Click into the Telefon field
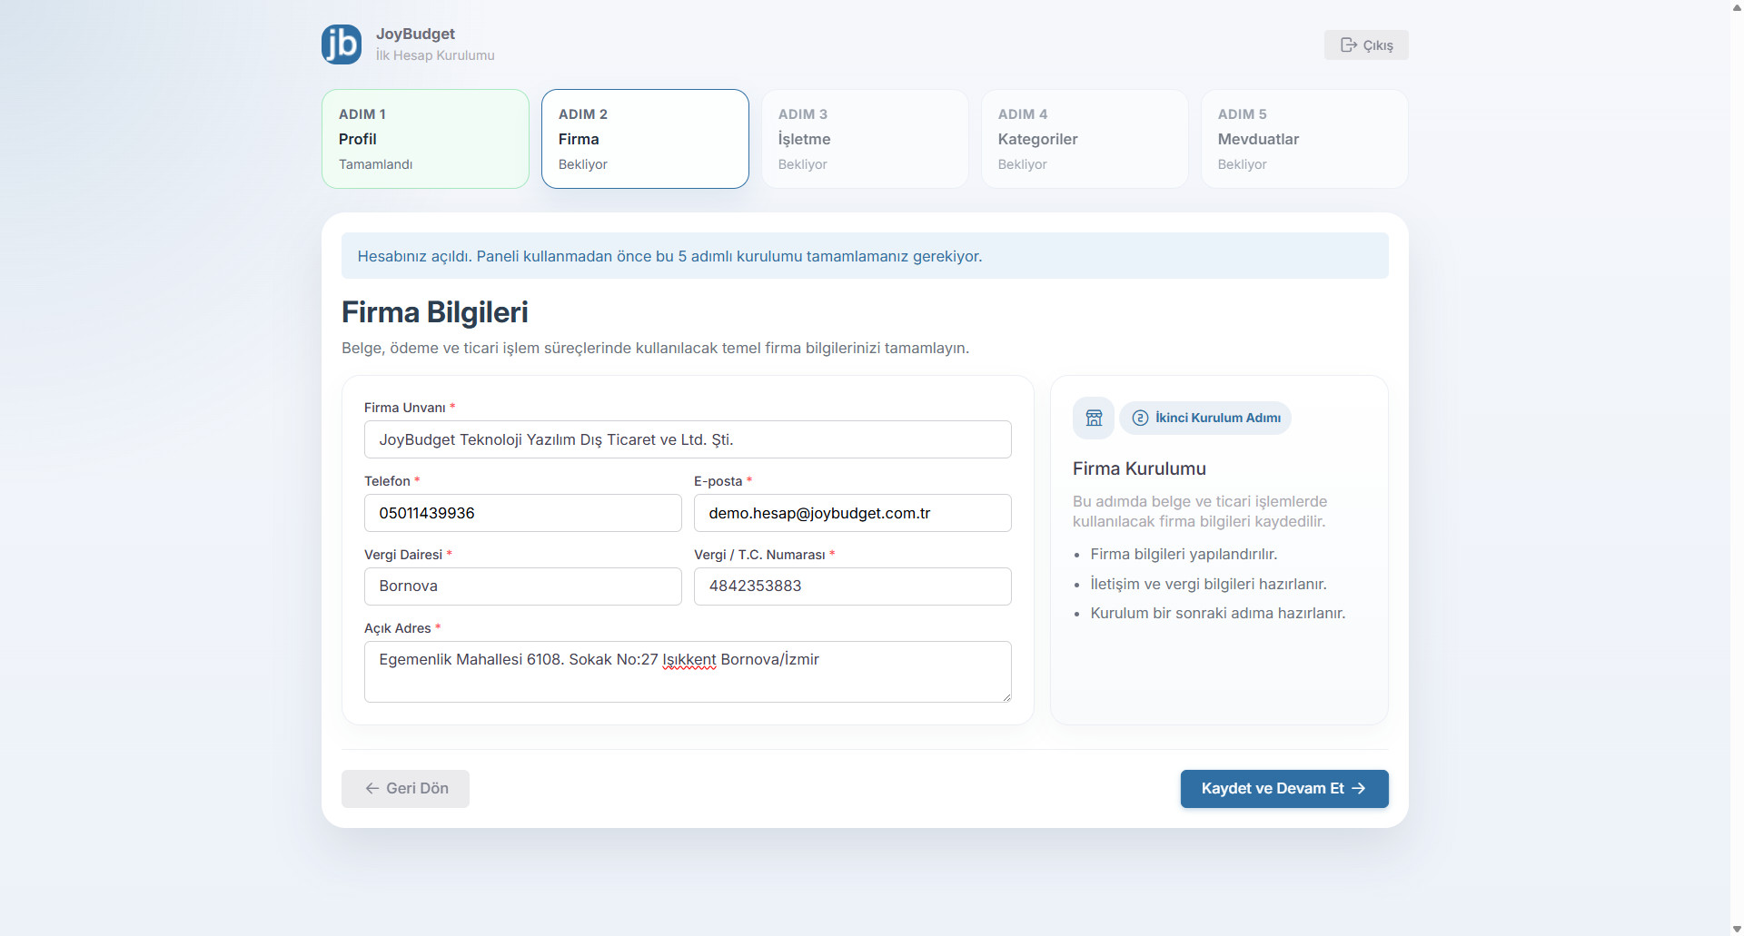The image size is (1744, 936). [523, 513]
